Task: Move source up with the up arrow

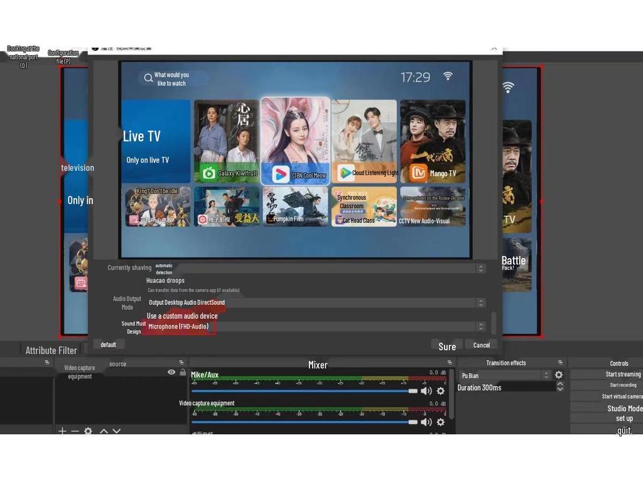Action: tap(104, 431)
